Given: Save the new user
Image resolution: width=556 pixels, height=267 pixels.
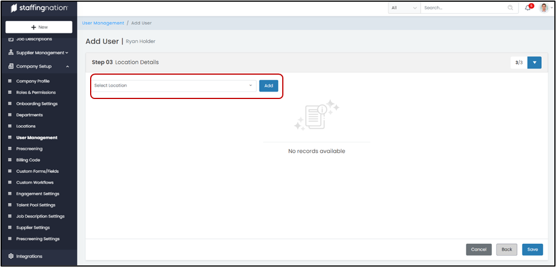Looking at the screenshot, I should 532,249.
